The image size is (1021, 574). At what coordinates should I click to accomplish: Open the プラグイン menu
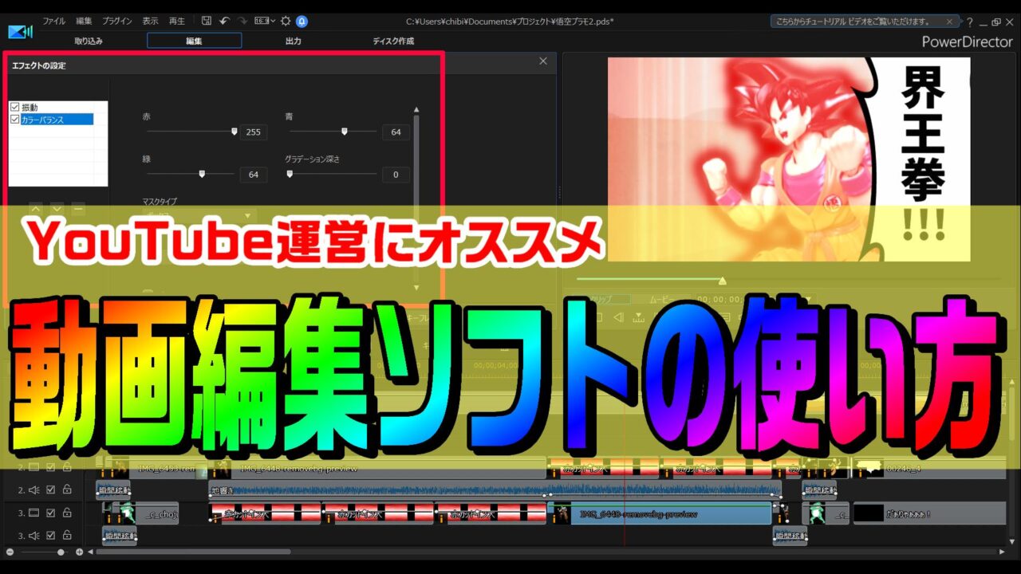pos(117,21)
